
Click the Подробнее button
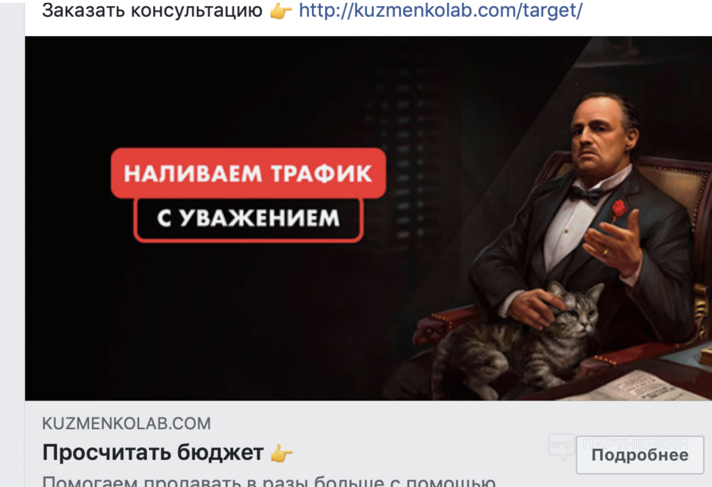tap(640, 455)
